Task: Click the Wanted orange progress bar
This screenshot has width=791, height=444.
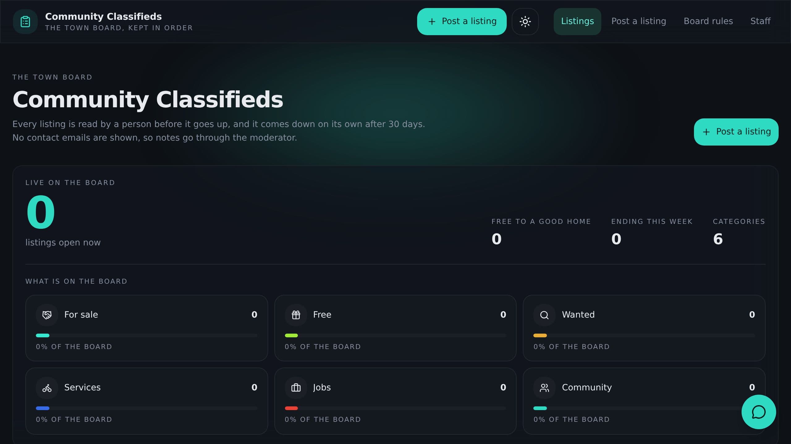Action: click(644, 335)
